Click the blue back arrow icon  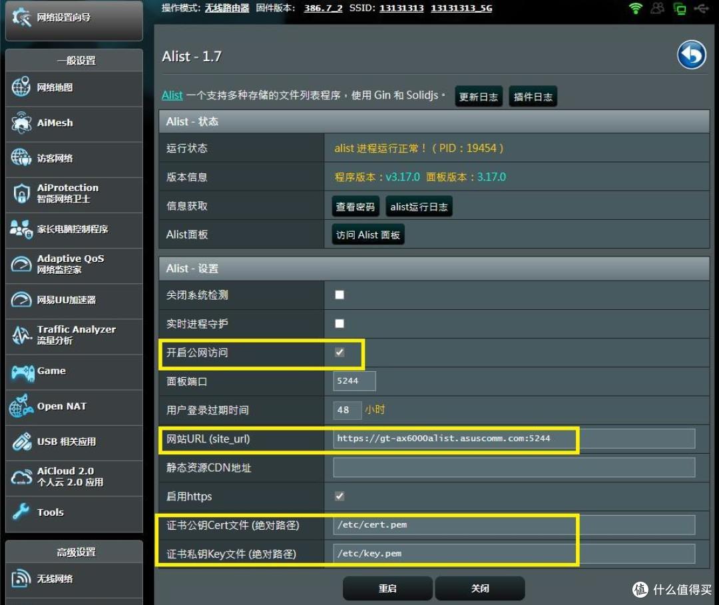click(x=692, y=55)
